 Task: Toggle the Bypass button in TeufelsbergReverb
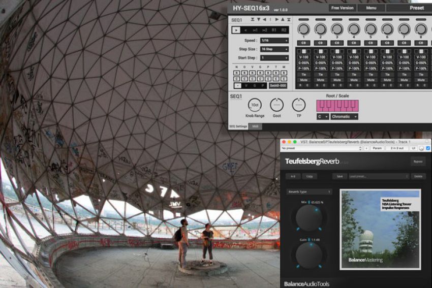(418, 162)
